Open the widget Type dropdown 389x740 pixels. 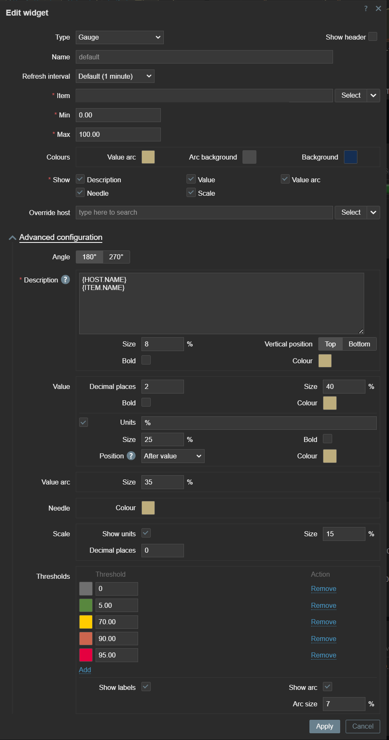(x=120, y=37)
